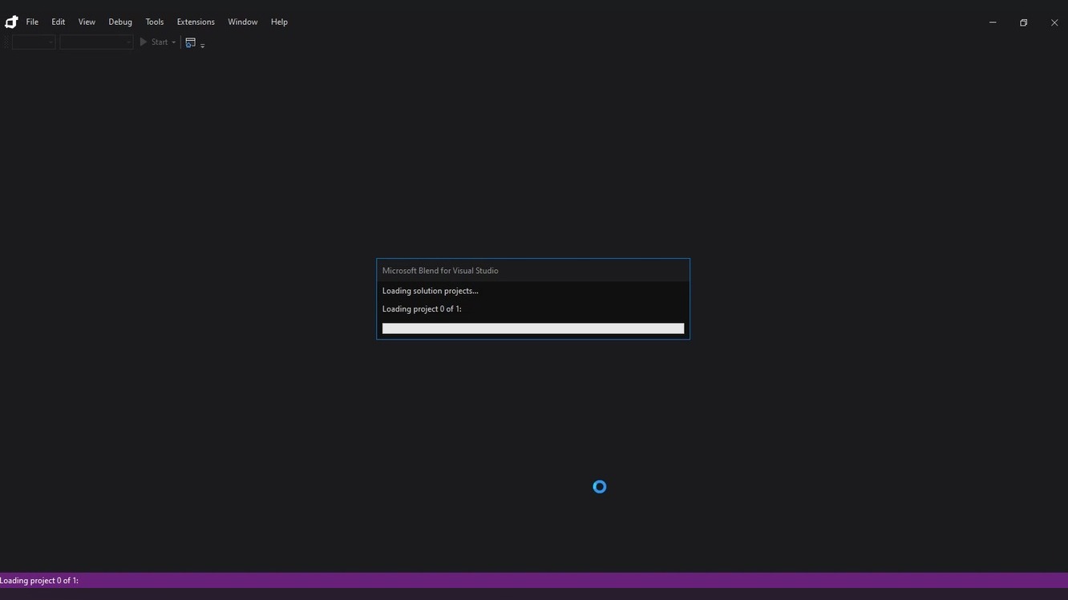Screen dimensions: 1068x600
Task: Open the File menu
Action: [32, 22]
